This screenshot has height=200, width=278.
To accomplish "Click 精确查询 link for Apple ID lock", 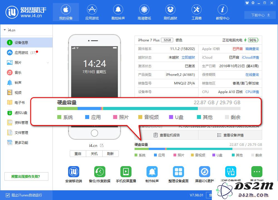I will [252, 49].
